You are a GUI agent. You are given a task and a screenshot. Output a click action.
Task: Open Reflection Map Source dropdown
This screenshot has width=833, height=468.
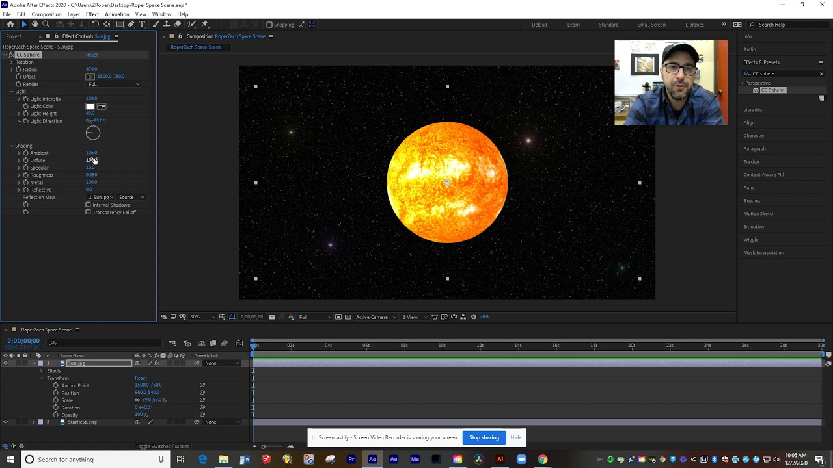[131, 198]
